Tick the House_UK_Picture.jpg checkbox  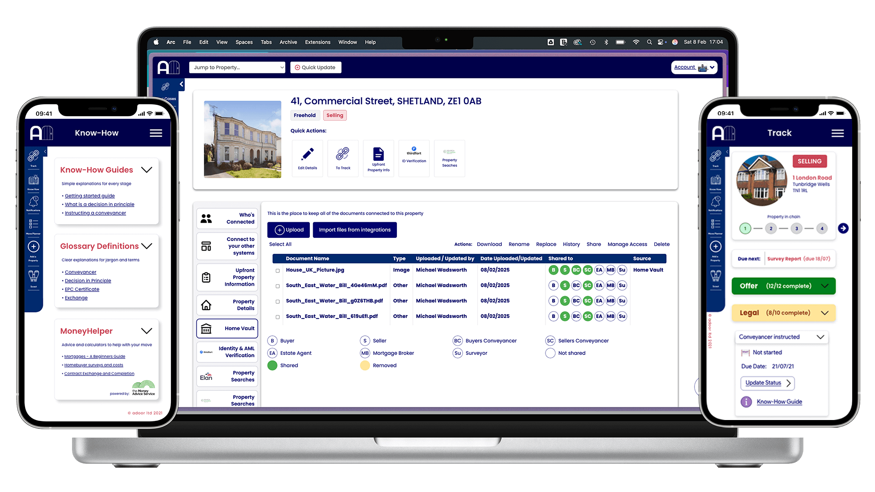pyautogui.click(x=278, y=271)
